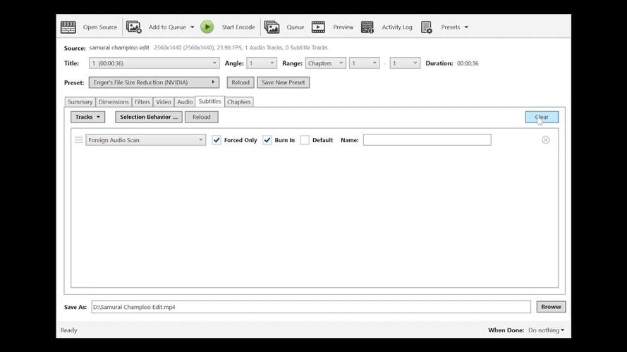This screenshot has width=627, height=352.
Task: Open the end chapter dropdown
Action: pos(405,63)
